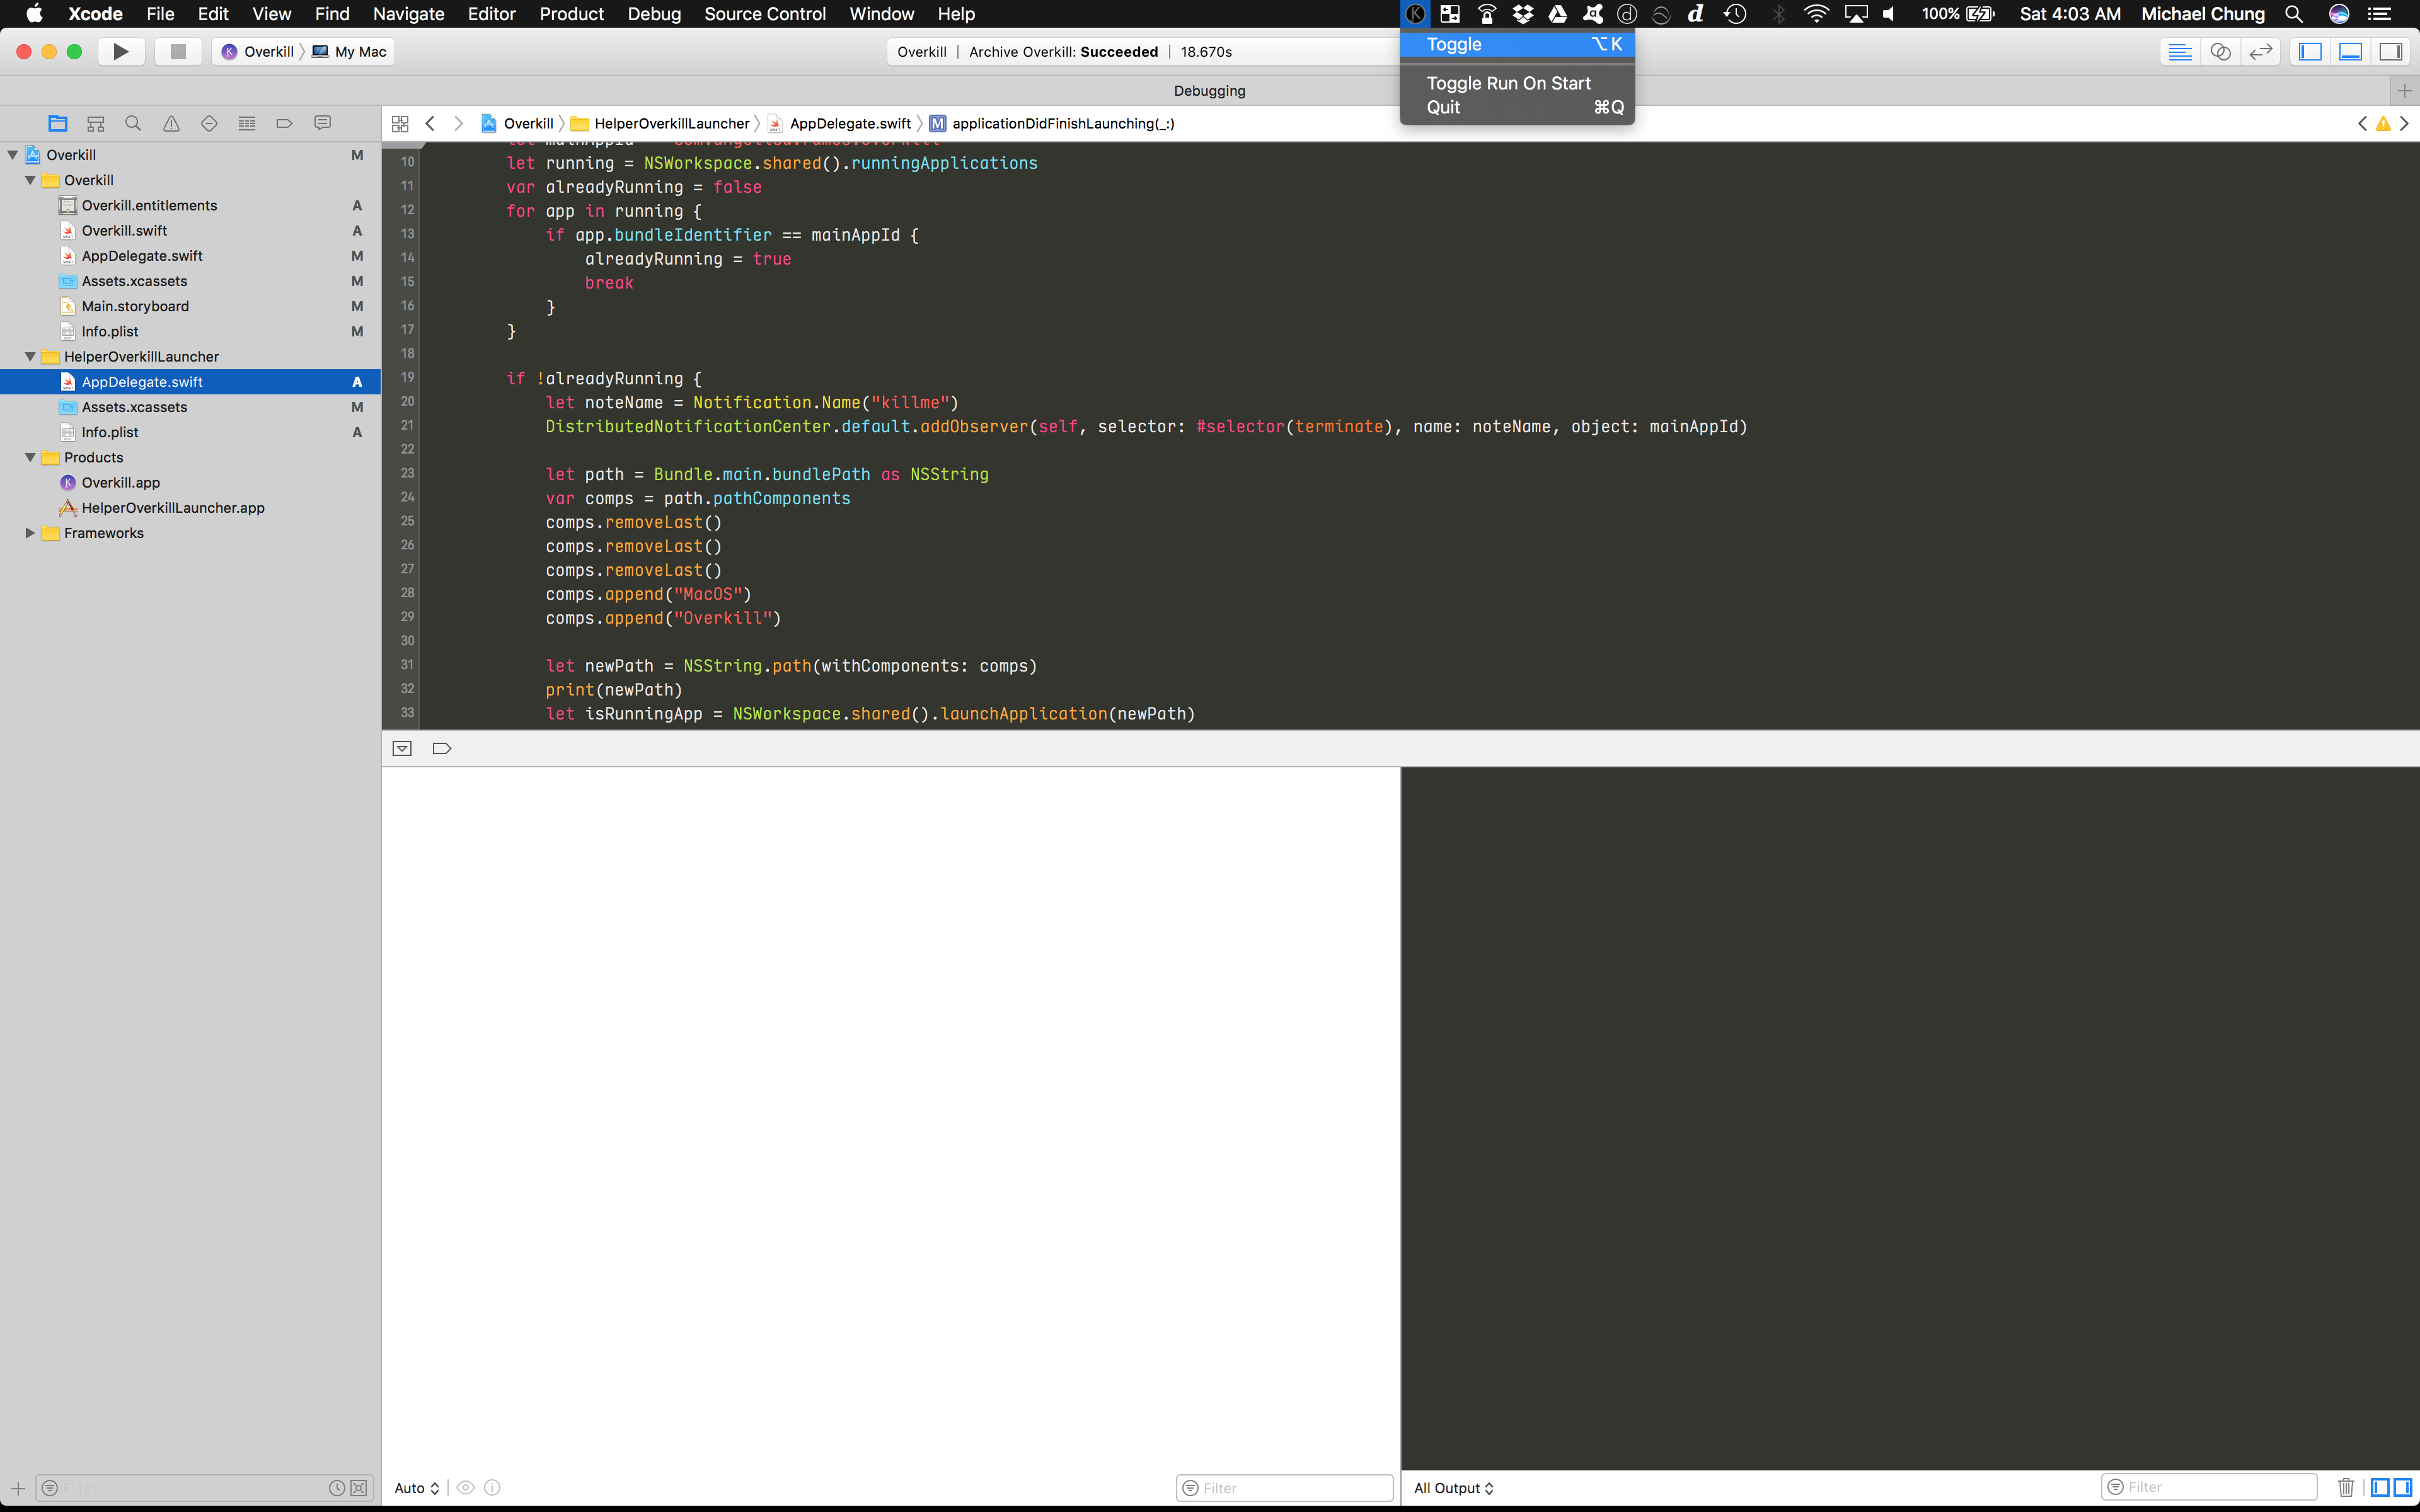This screenshot has height=1512, width=2420.
Task: Click the Archive Overkill Succeeded status bar
Action: point(1063,51)
